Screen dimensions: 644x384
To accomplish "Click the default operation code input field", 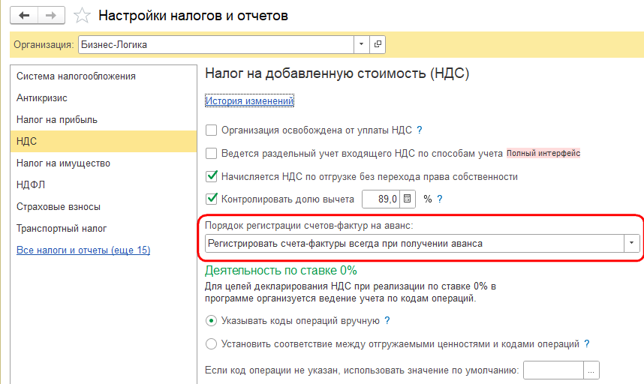I will coord(553,370).
